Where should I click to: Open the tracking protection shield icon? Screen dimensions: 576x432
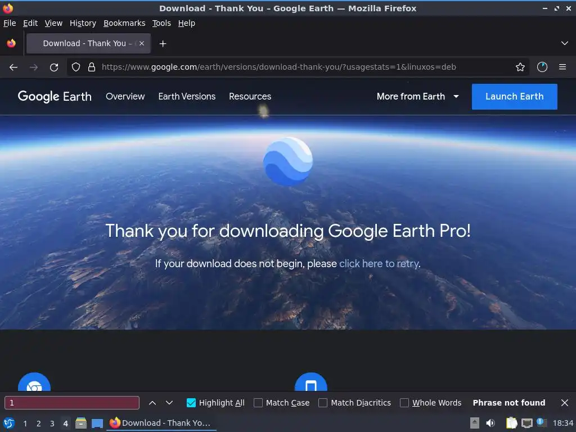click(76, 67)
